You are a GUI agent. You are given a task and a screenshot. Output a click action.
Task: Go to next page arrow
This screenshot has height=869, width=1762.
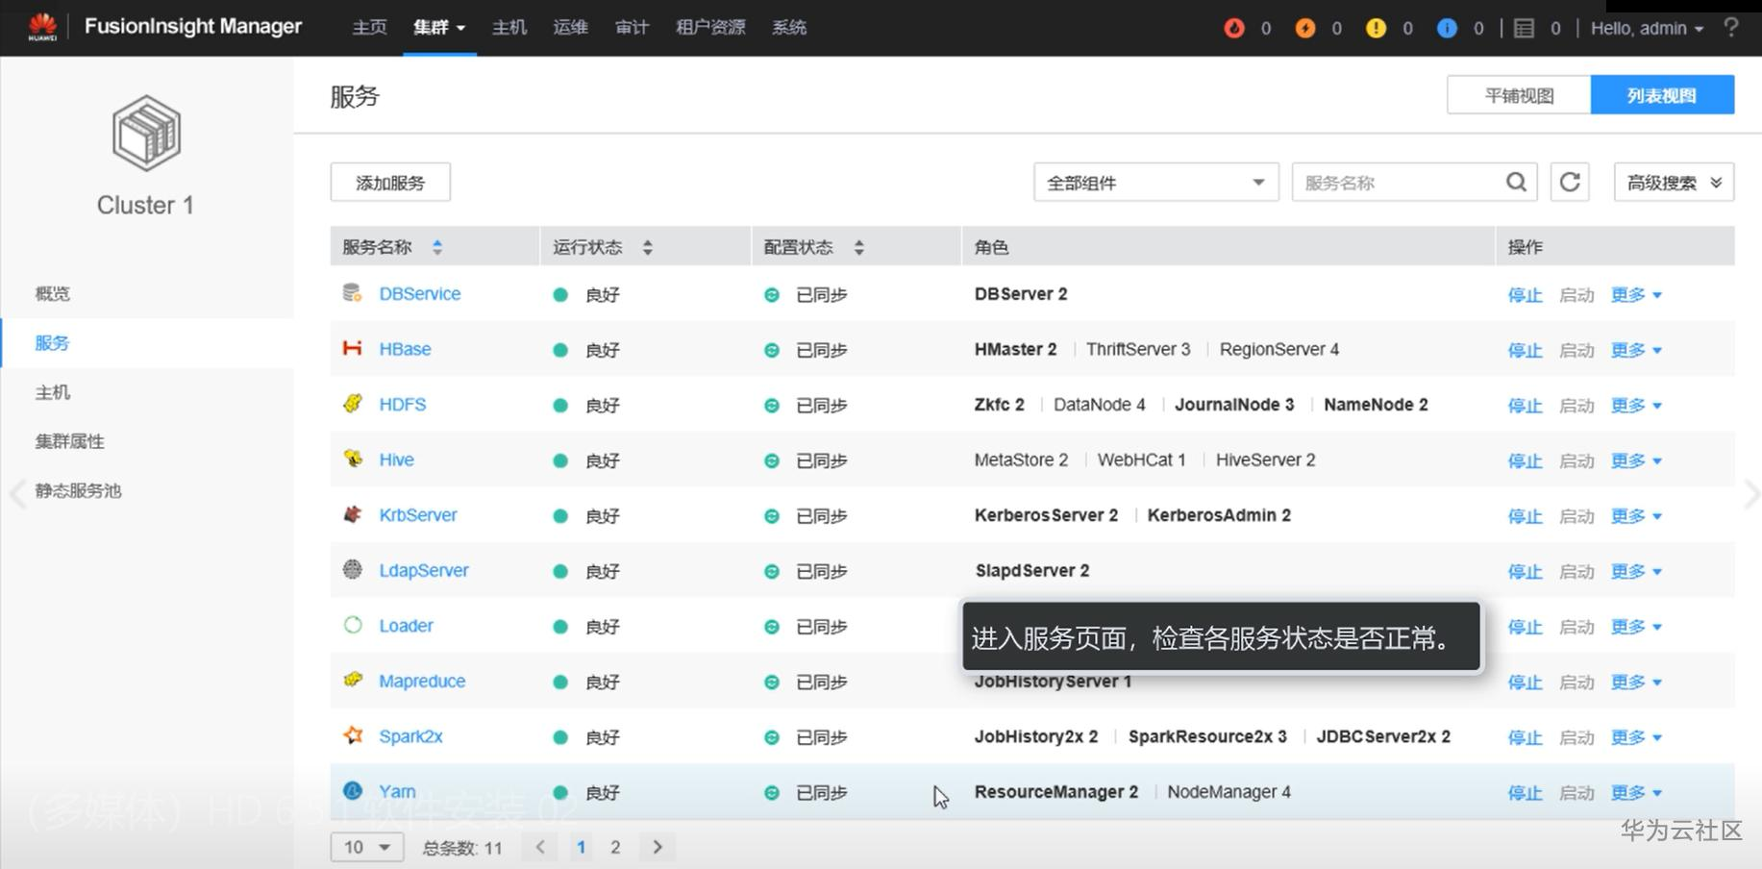coord(658,847)
